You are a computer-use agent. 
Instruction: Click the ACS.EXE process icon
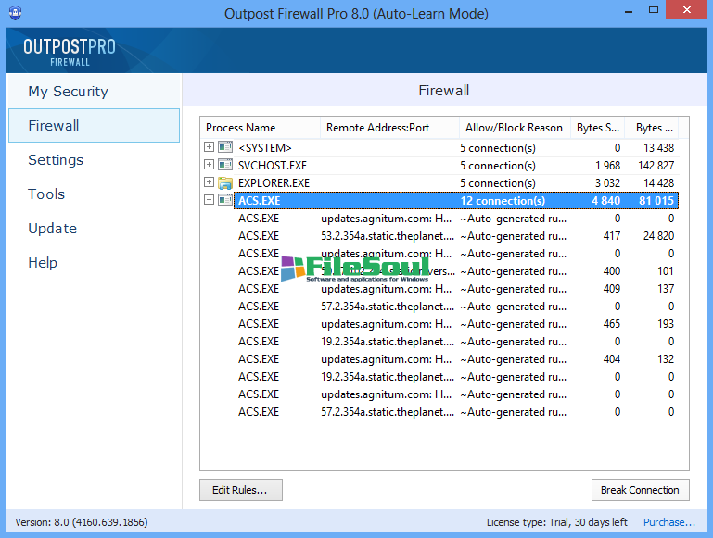click(225, 200)
